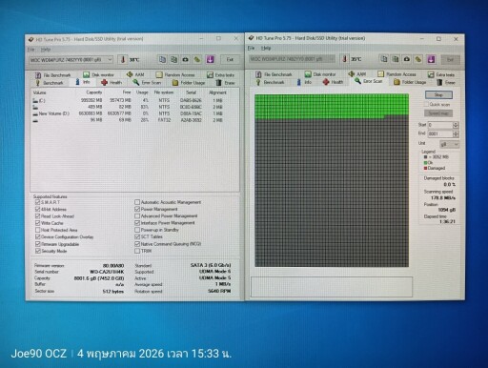
Task: Open File Benchmark tab in left window
Action: 52,75
